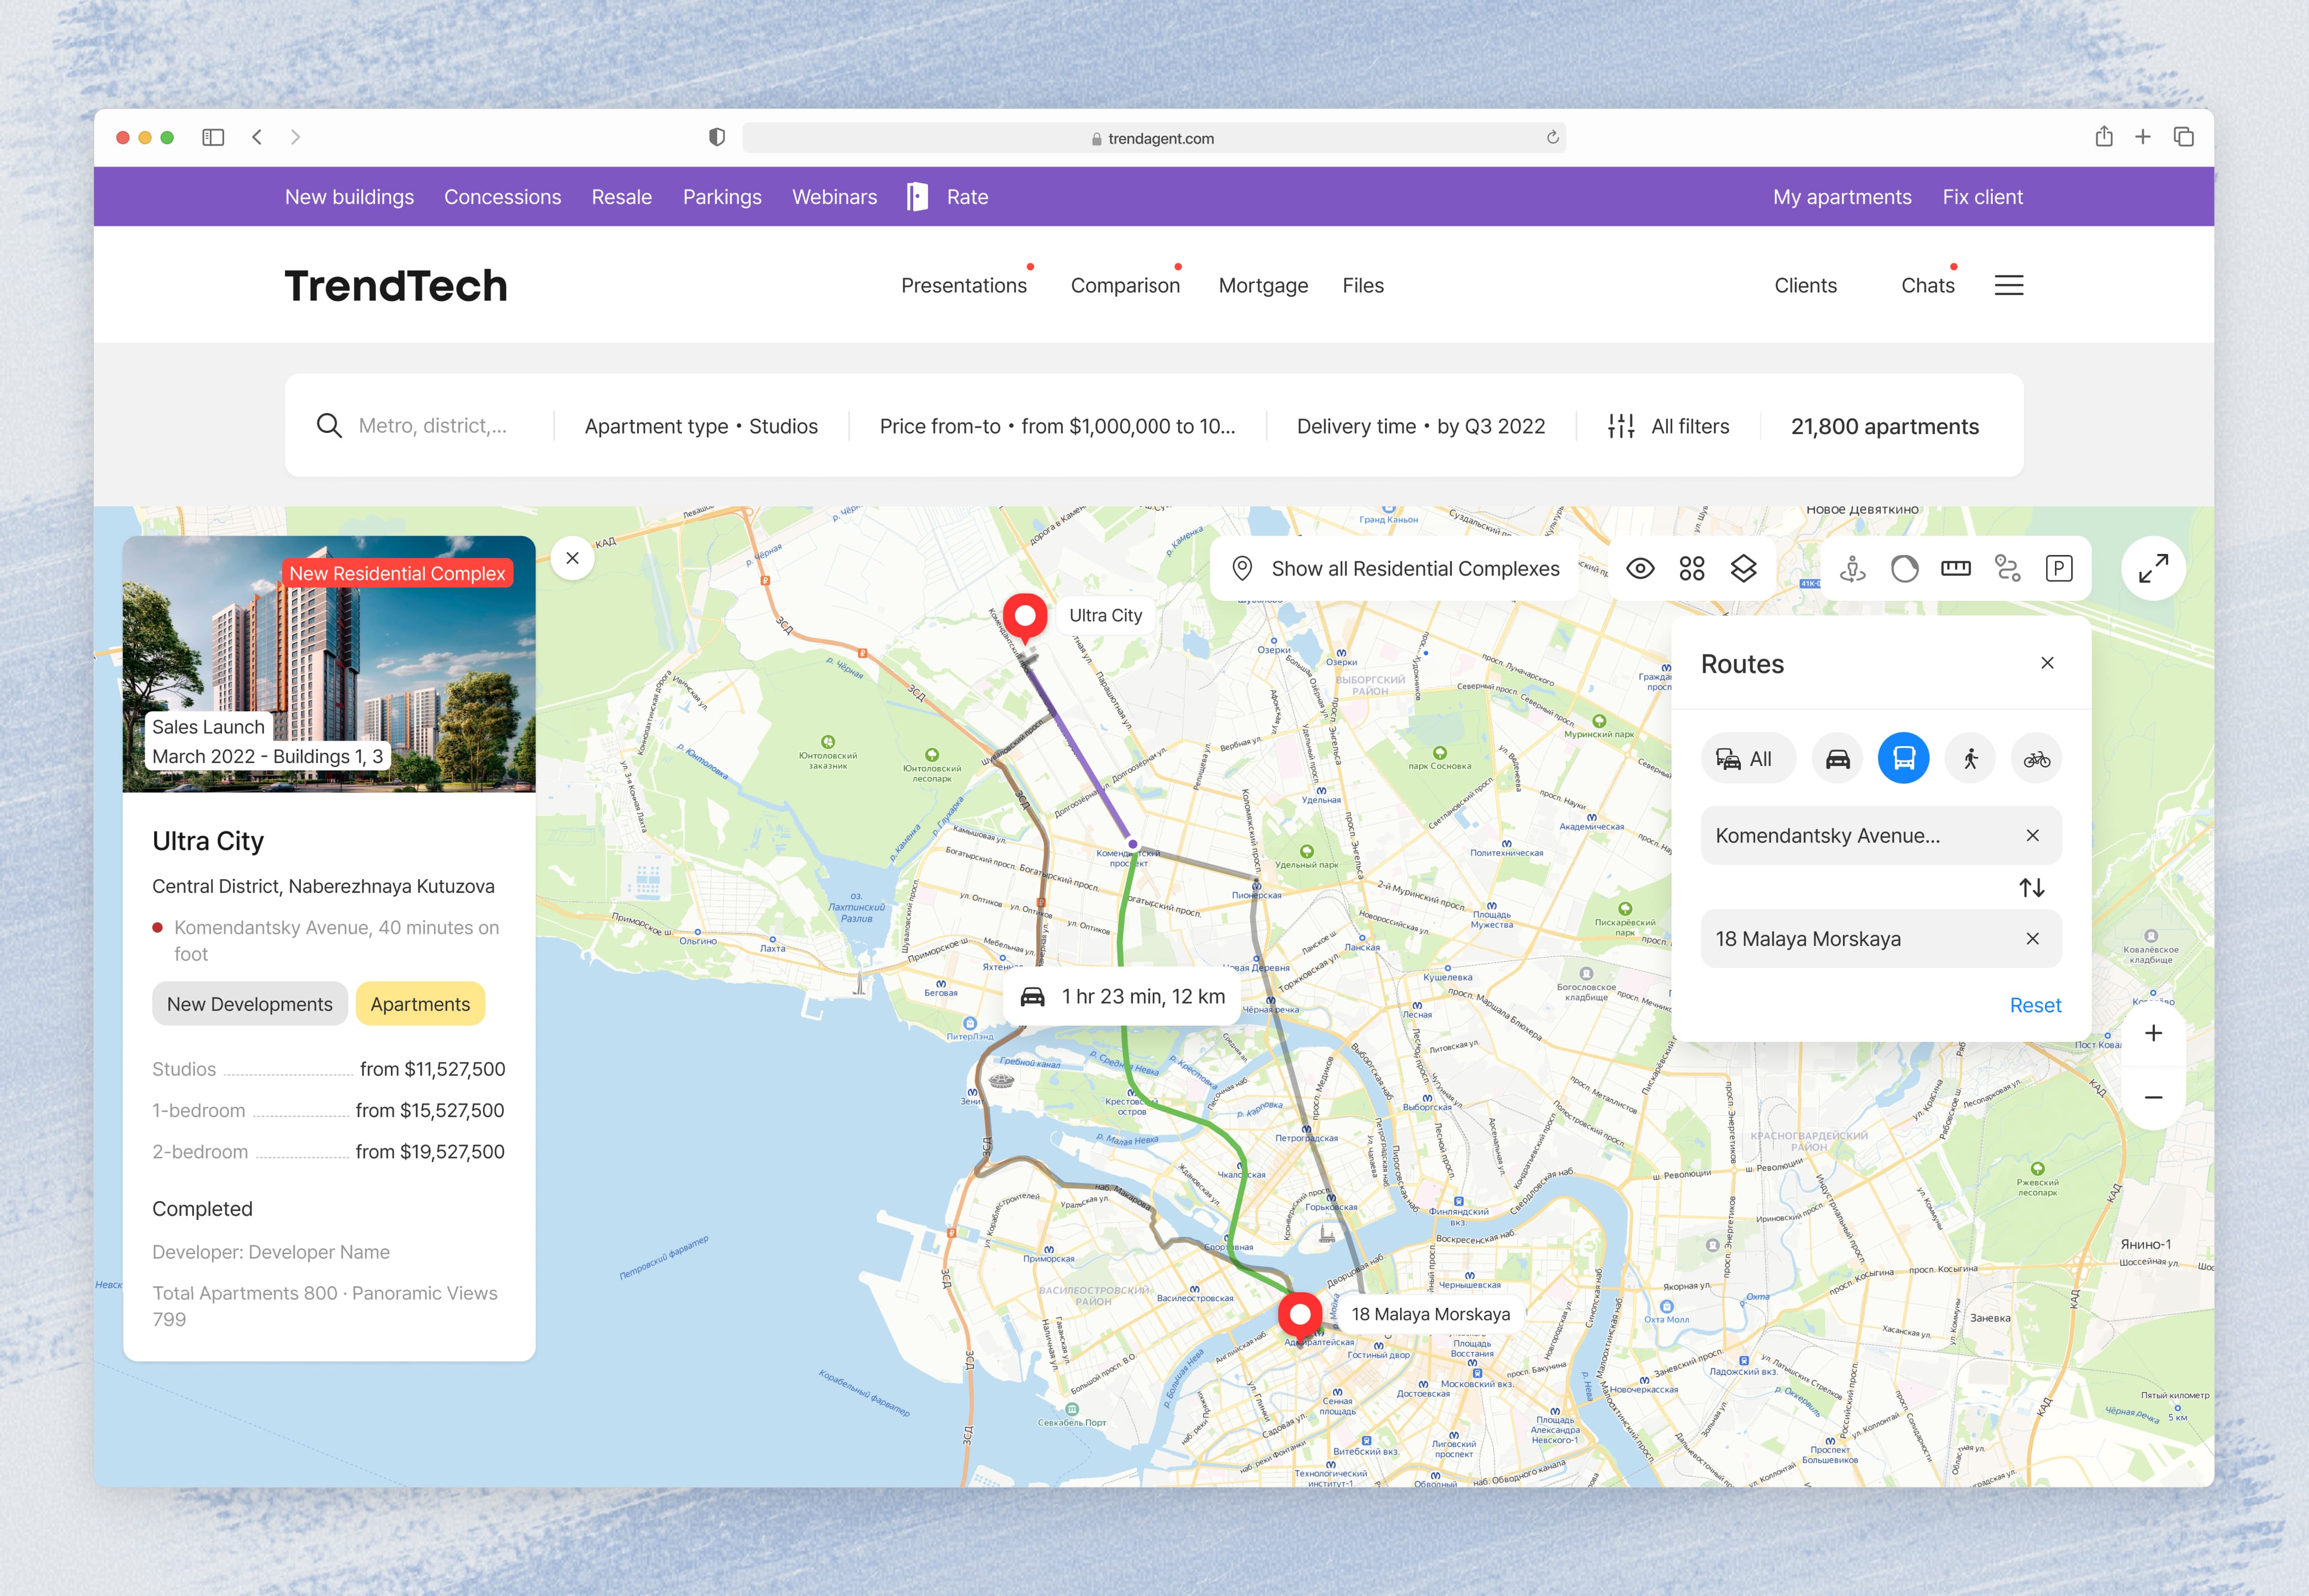Open the Chats page
Viewport: 2309px width, 1596px height.
1927,285
